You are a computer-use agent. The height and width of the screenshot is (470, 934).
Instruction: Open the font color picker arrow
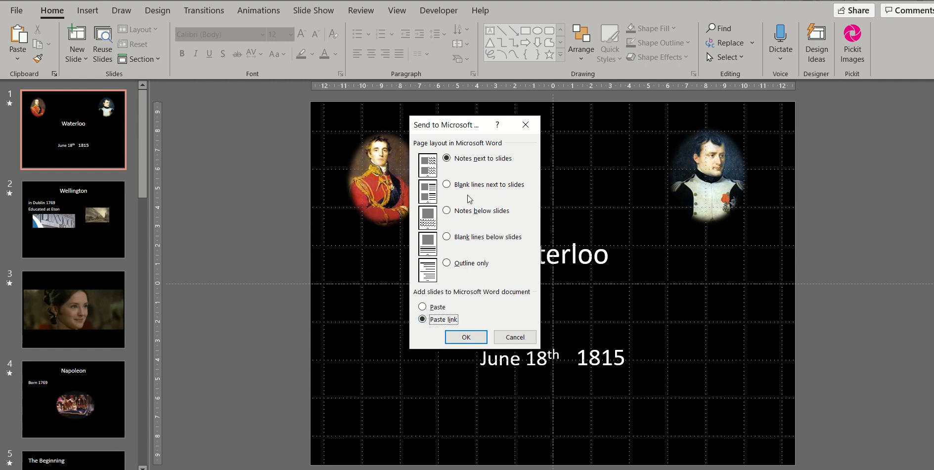(335, 54)
